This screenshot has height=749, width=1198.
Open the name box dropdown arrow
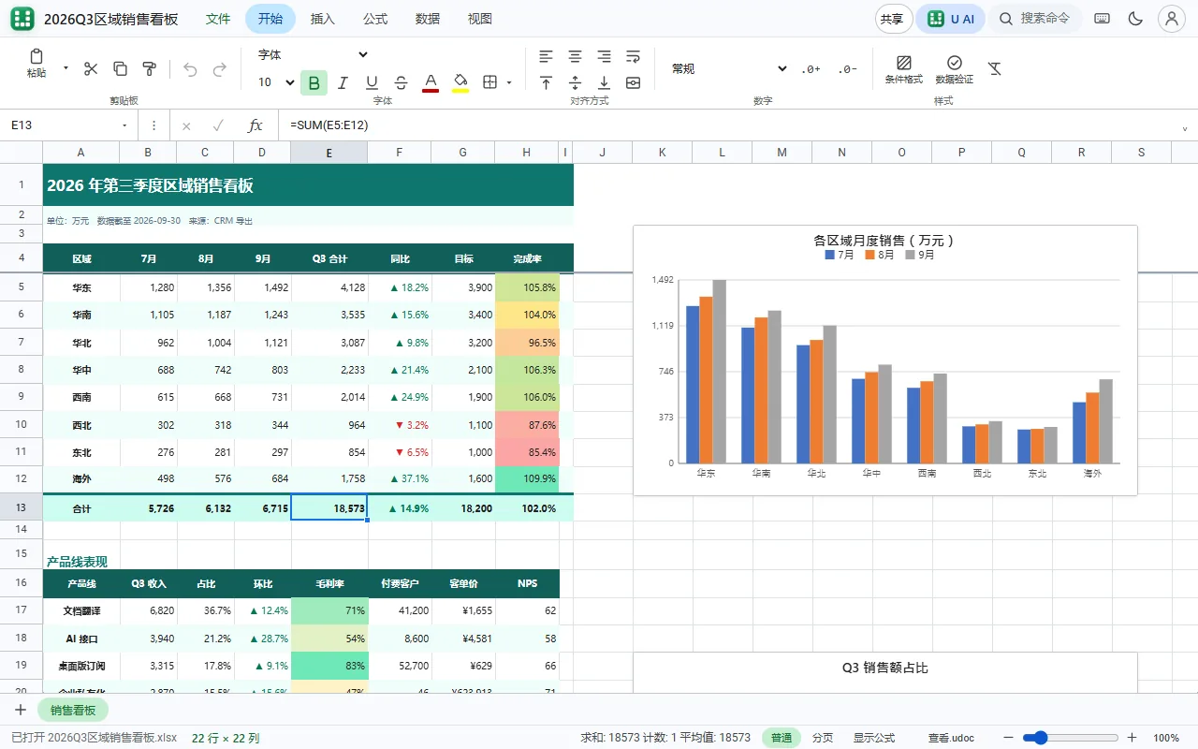tap(124, 125)
